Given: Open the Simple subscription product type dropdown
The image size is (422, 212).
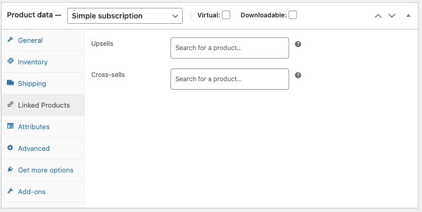Looking at the screenshot, I should [125, 16].
